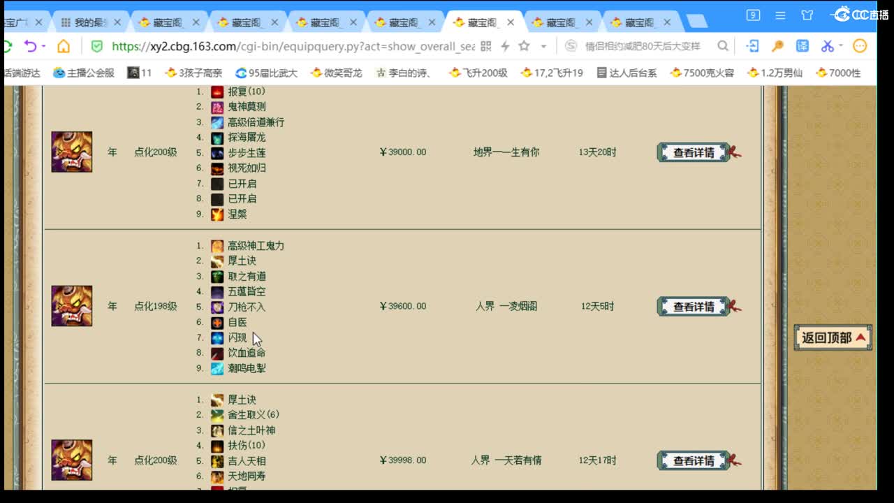Click the 潮鸣电掣 skill icon

[217, 369]
